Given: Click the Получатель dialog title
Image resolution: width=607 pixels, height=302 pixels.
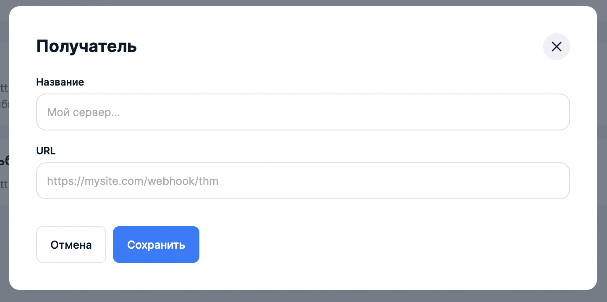Looking at the screenshot, I should point(86,47).
